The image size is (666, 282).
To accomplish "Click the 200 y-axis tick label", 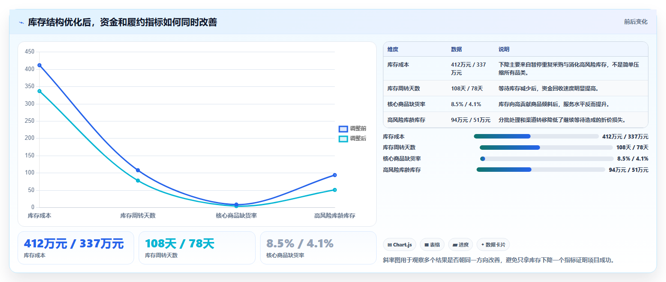I will (x=30, y=138).
